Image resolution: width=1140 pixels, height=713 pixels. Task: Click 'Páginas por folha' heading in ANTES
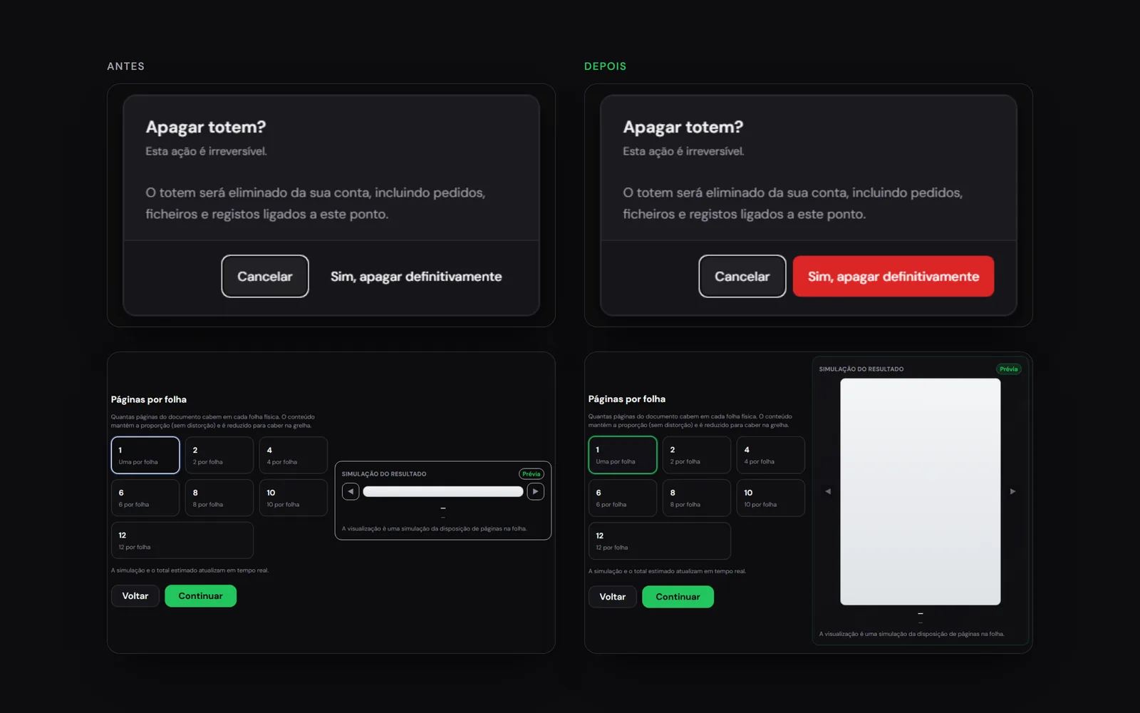pos(149,399)
